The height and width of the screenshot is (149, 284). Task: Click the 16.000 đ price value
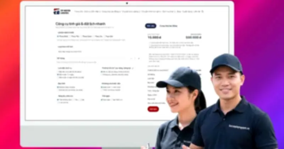tap(155, 37)
